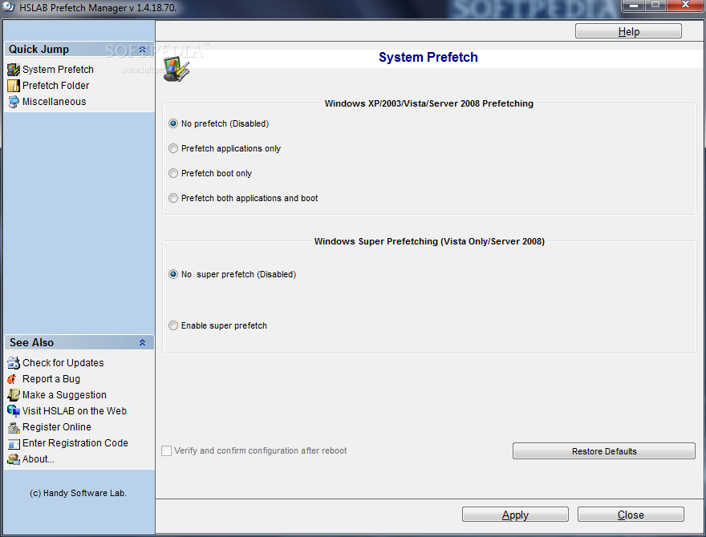Click the See Also header text
This screenshot has width=706, height=537.
(31, 343)
